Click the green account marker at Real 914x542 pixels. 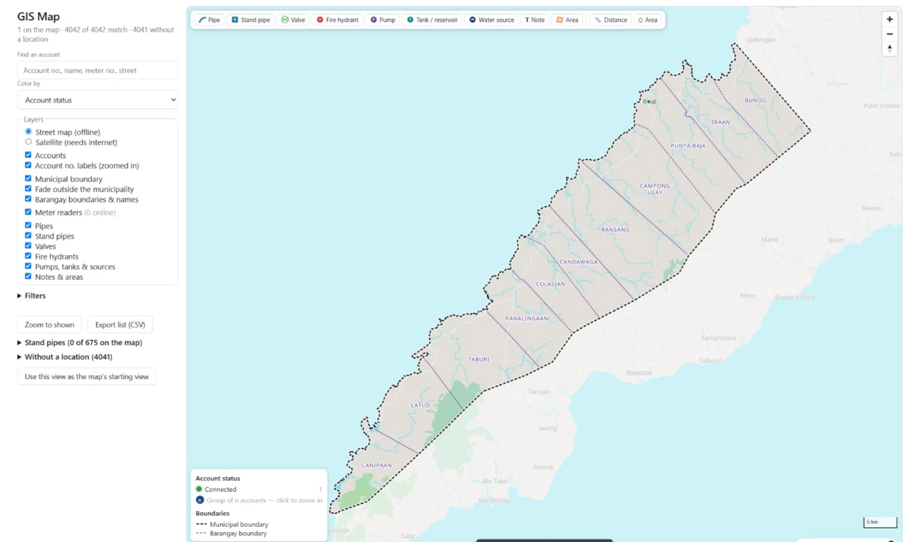coord(649,101)
